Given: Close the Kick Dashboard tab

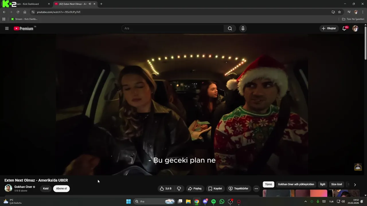Looking at the screenshot, I should pyautogui.click(x=49, y=4).
